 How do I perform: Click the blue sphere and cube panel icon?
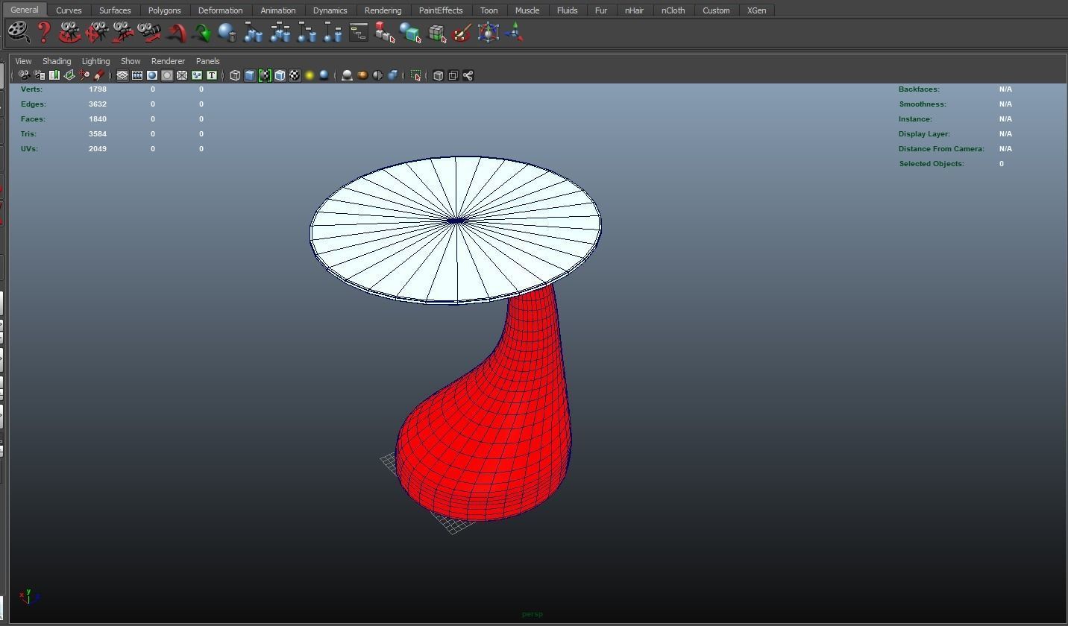click(x=392, y=75)
